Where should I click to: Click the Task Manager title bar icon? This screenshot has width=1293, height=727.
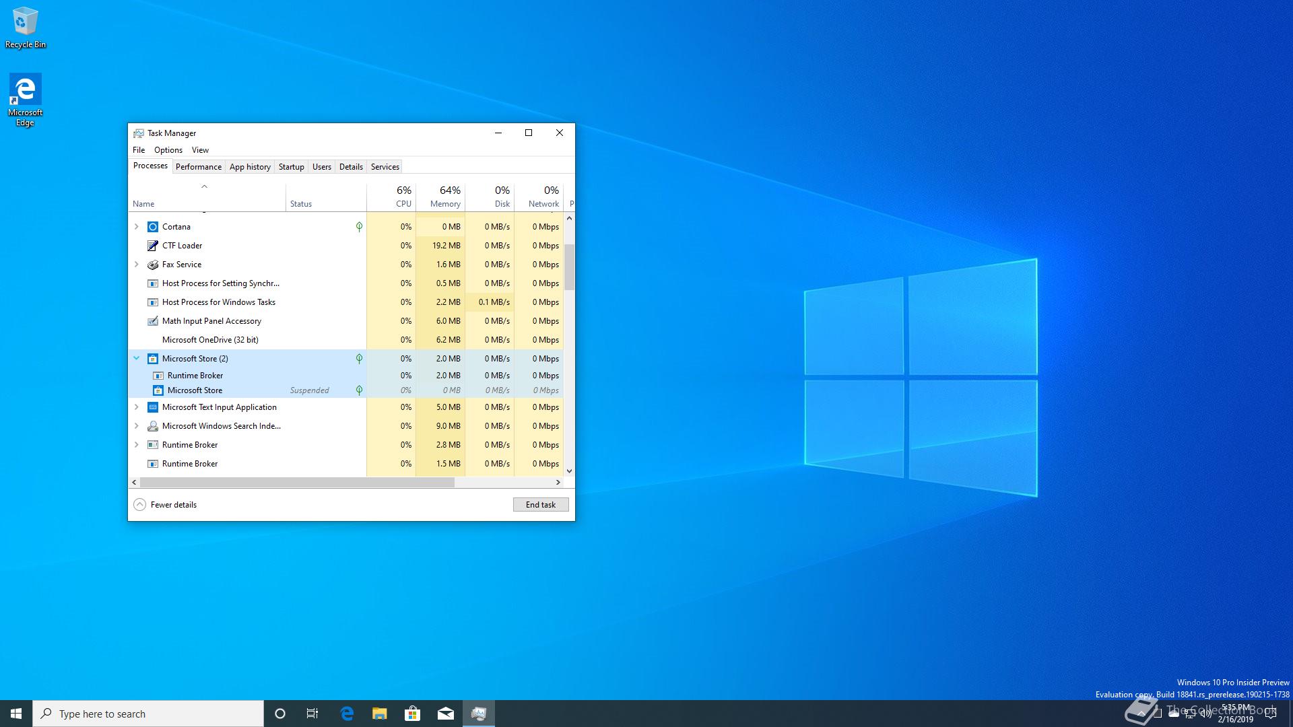[x=139, y=133]
